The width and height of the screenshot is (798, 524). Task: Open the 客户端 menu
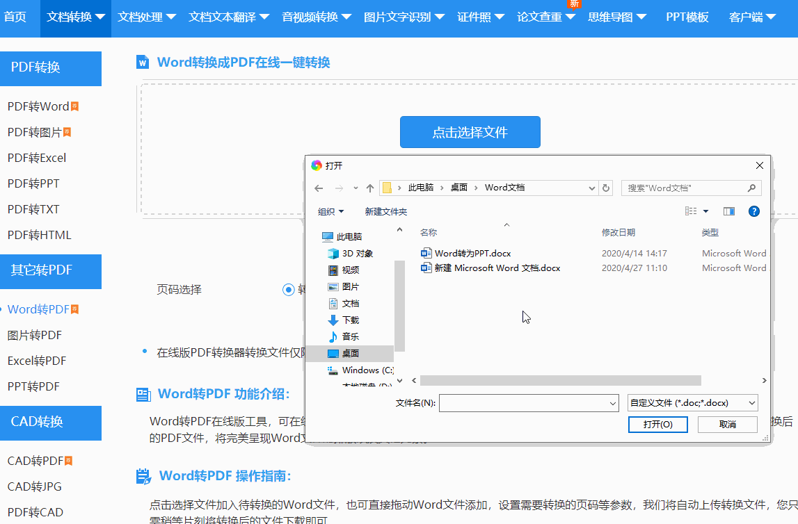(752, 17)
